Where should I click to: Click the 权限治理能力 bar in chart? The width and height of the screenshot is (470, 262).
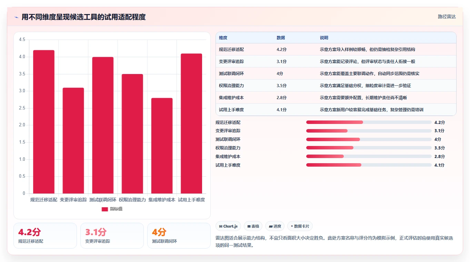[x=132, y=134]
